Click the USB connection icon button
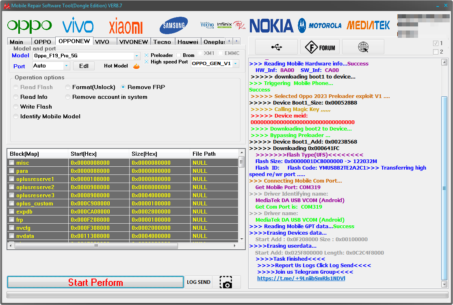The width and height of the screenshot is (453, 305). tap(277, 47)
